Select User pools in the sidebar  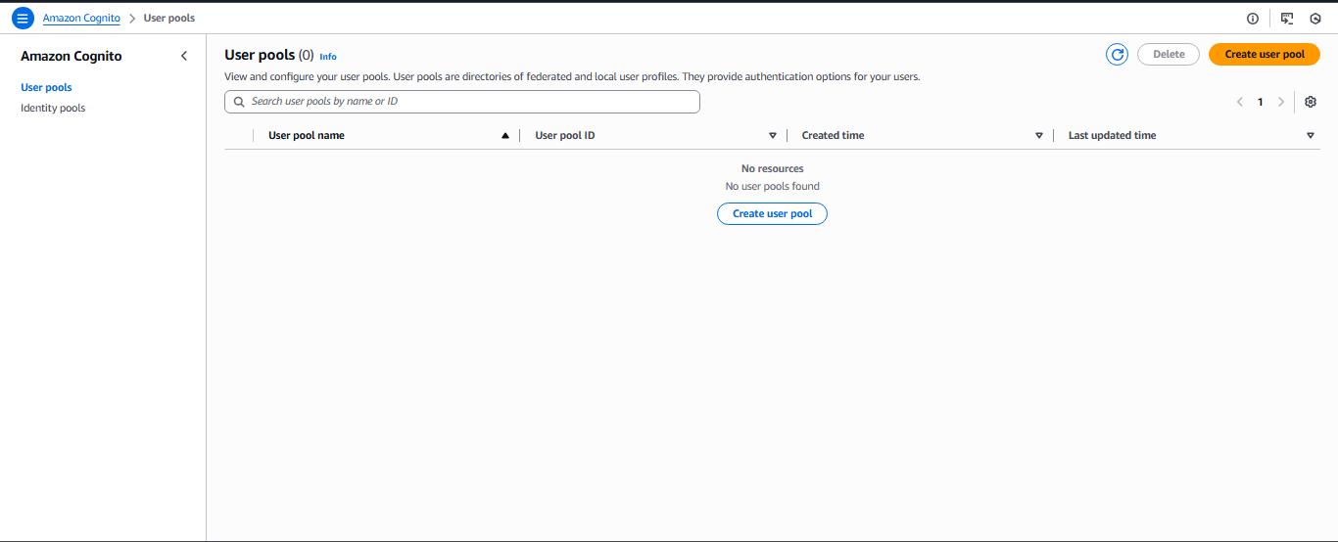46,87
